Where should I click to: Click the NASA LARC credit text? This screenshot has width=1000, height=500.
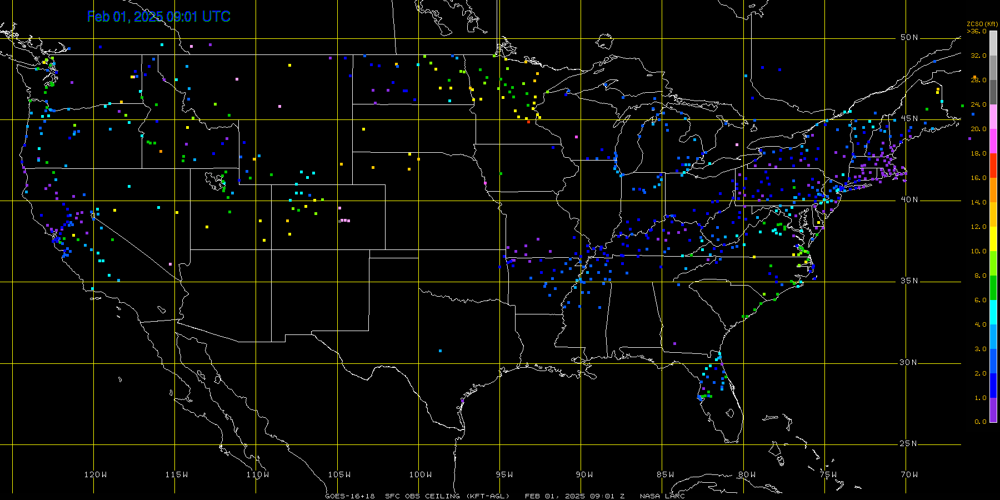[x=662, y=496]
